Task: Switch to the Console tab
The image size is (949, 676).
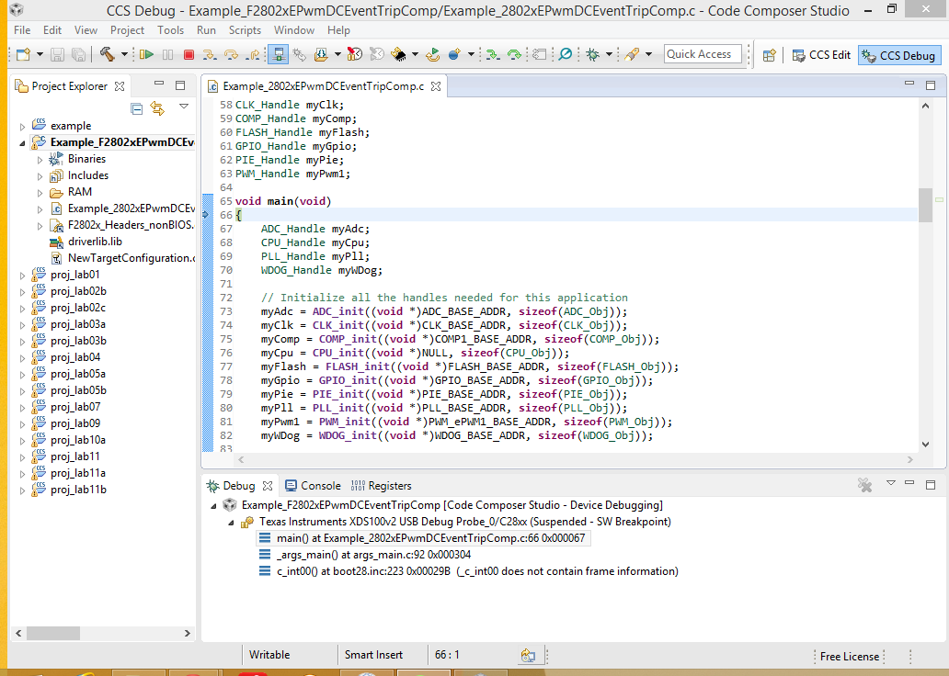Action: pyautogui.click(x=313, y=486)
